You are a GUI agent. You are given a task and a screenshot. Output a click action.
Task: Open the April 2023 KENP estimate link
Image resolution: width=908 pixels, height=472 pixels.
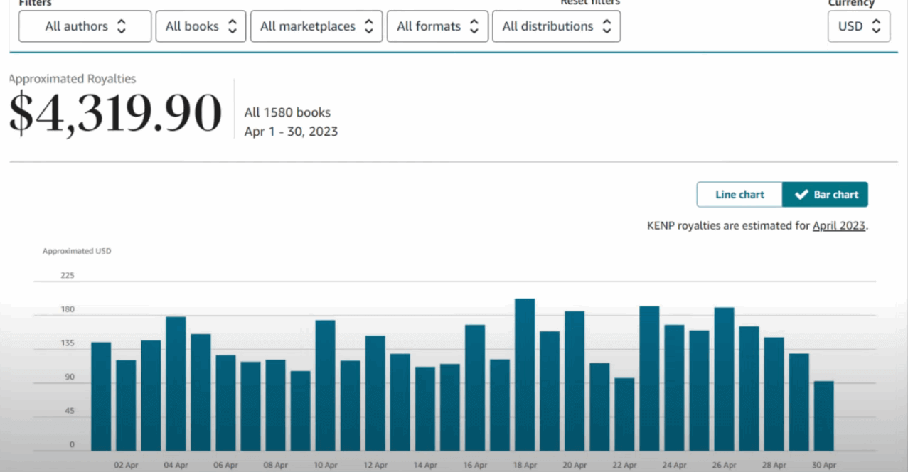(x=838, y=226)
